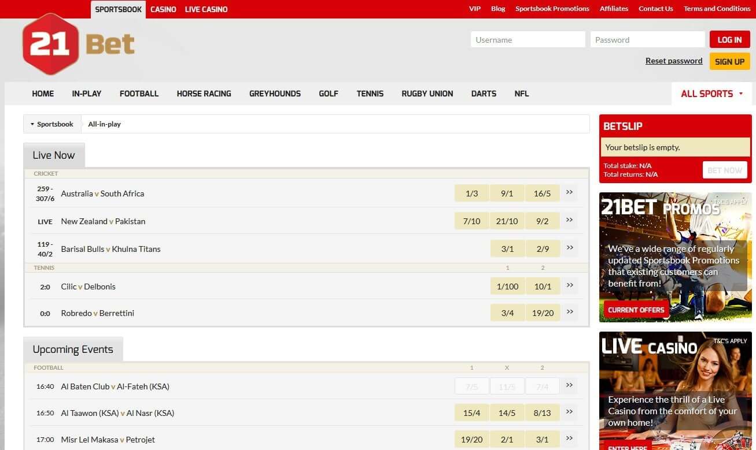This screenshot has width=756, height=450.
Task: Expand more markets for Cilic v Delbonis
Action: 570,285
